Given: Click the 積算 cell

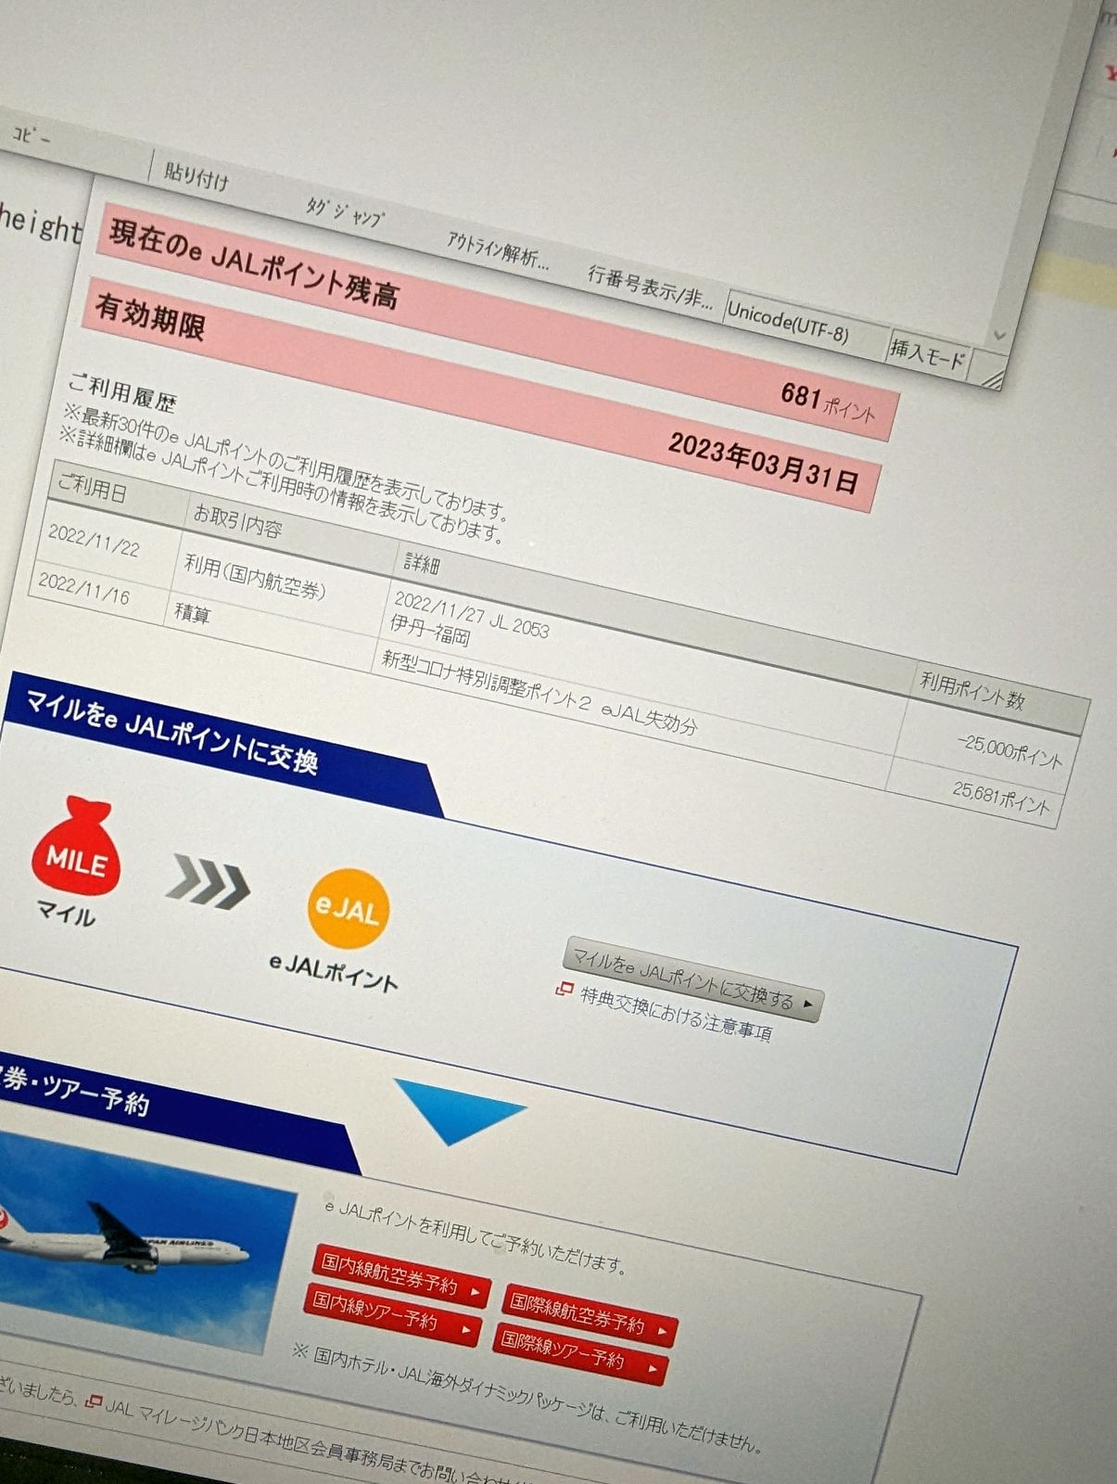Looking at the screenshot, I should (192, 613).
